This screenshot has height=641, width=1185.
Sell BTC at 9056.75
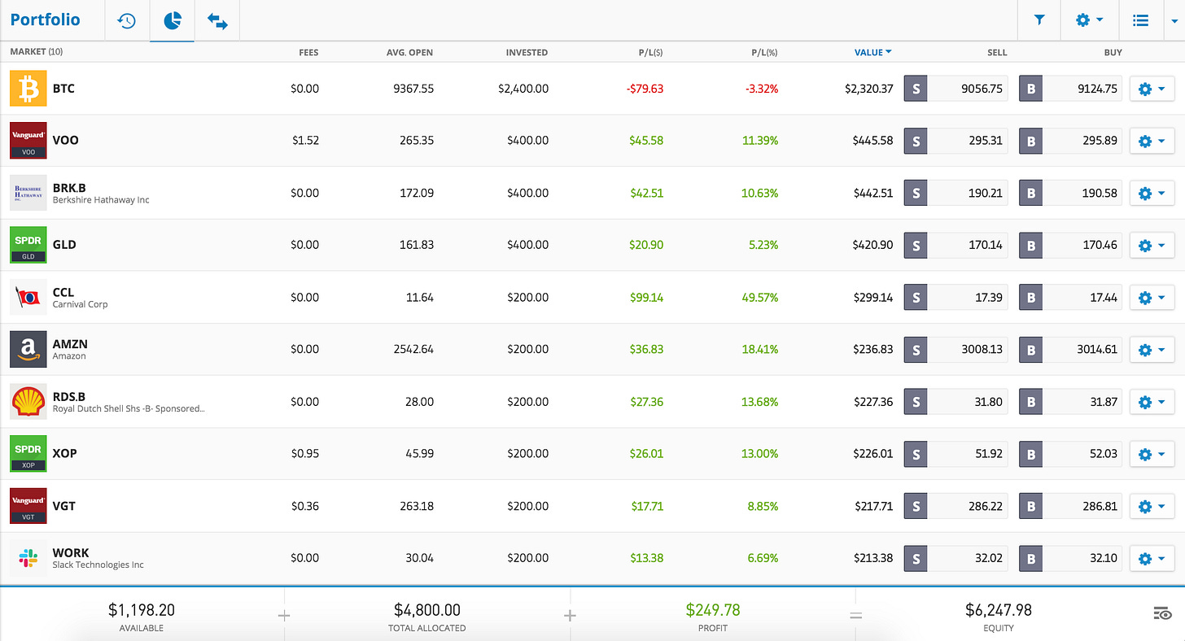[x=956, y=89]
